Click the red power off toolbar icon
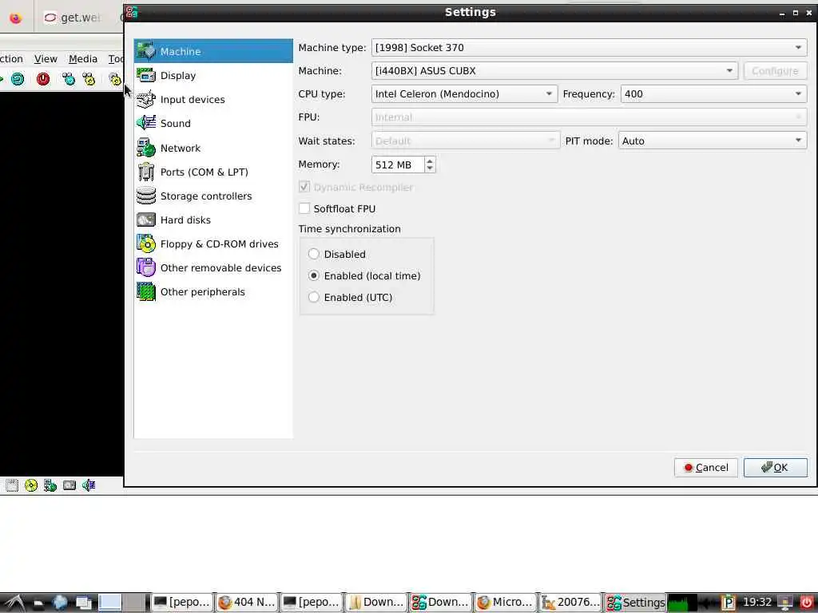Viewport: 818px width, 613px height. [x=43, y=79]
